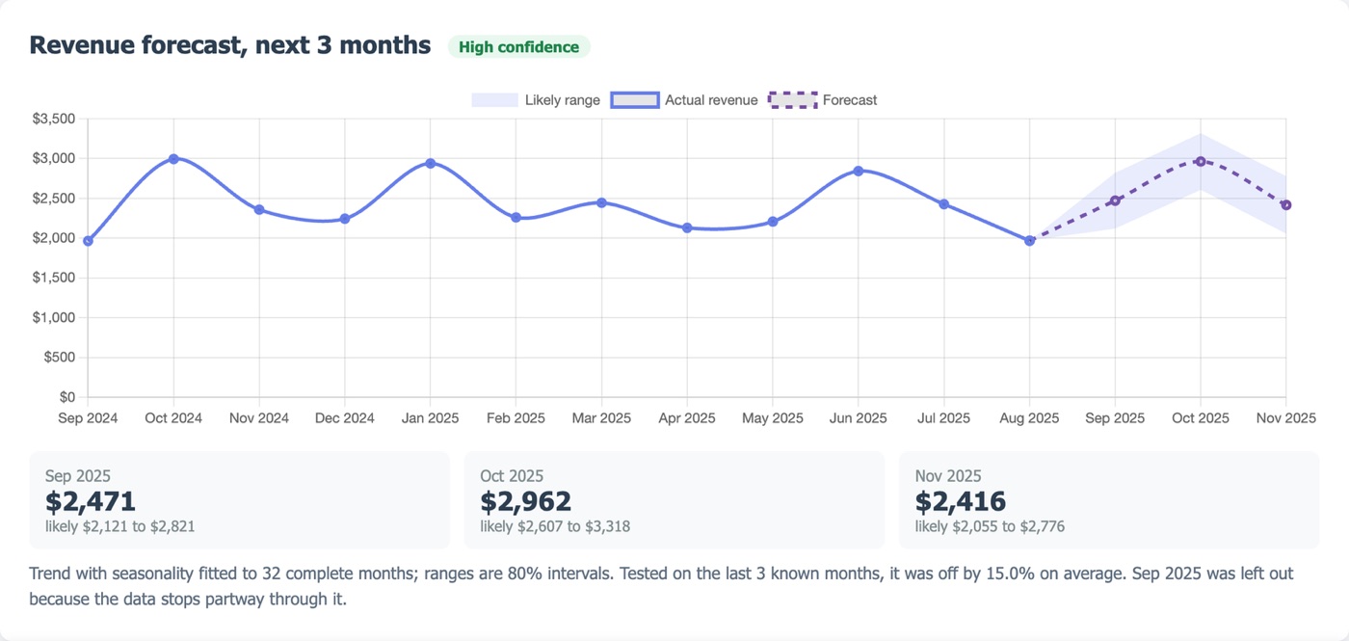
Task: Click the Jun 2025 x-axis label
Action: [858, 418]
